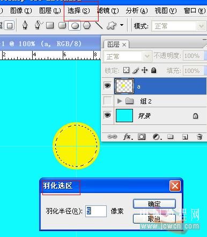
Task: Toggle lock position icon
Action: click(144, 70)
